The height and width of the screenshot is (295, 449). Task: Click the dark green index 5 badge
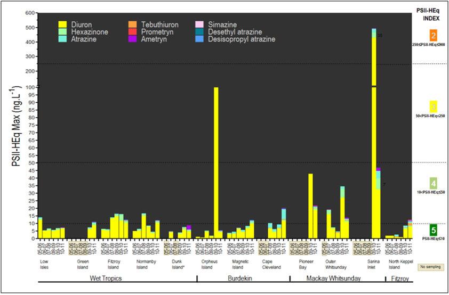434,230
